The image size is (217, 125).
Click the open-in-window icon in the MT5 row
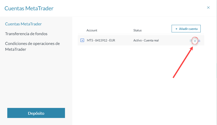pos(191,41)
